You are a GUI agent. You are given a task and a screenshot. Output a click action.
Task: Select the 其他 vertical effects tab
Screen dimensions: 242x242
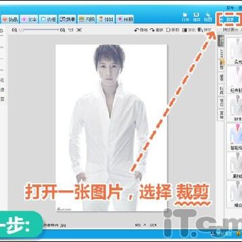tap(221, 115)
